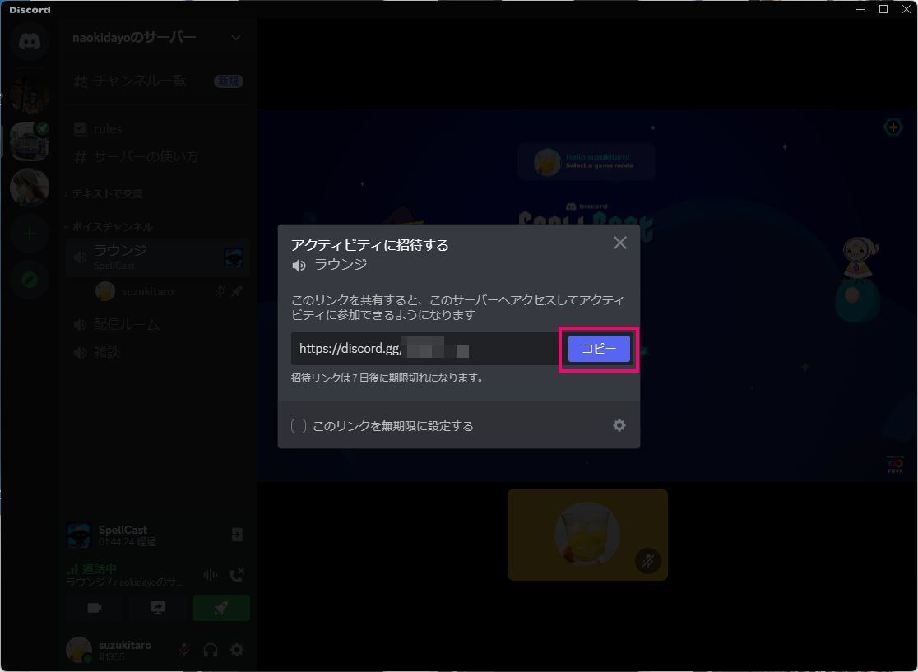
Task: Open チャンネル一覧 channel browser
Action: tap(156, 81)
